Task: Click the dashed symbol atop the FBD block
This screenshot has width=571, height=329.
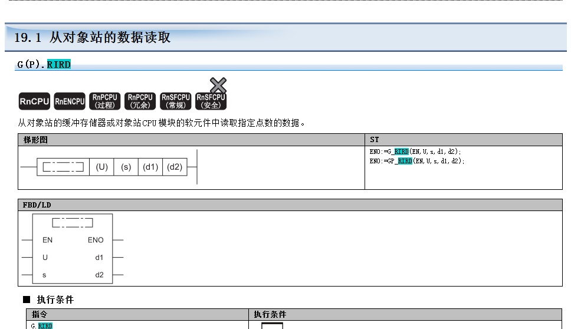Action: point(72,222)
